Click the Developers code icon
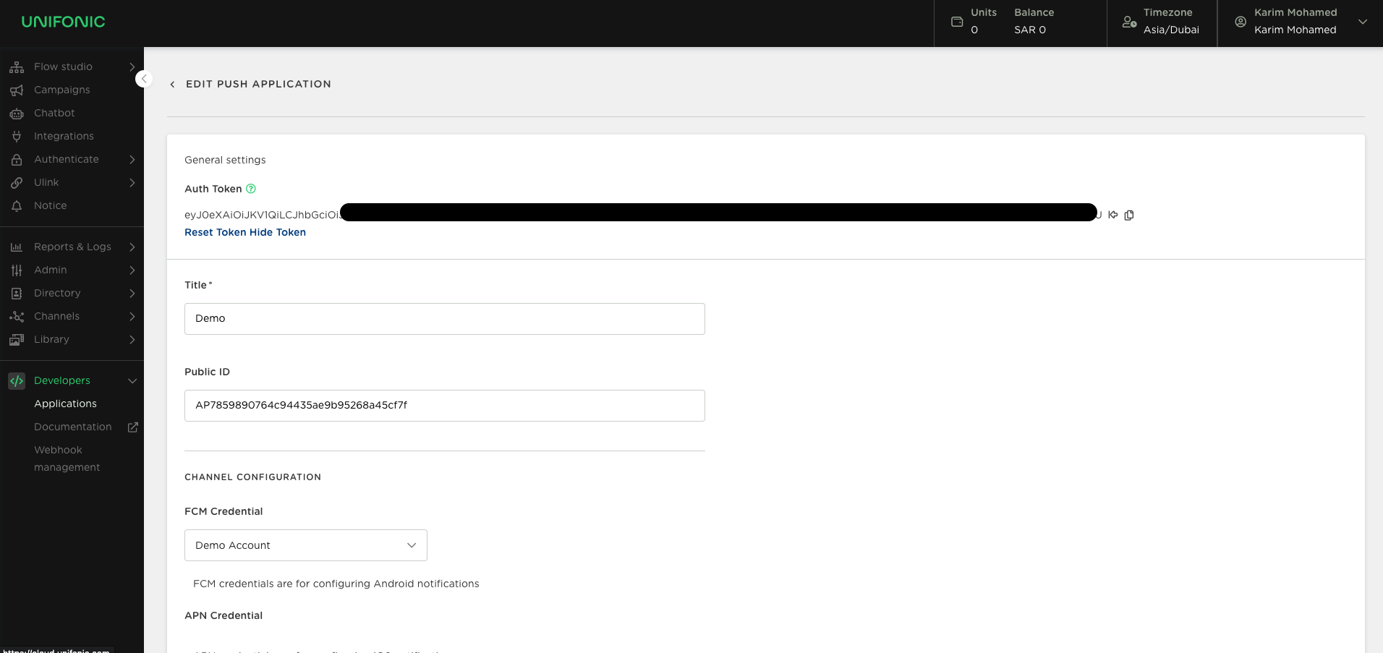This screenshot has width=1383, height=653. click(x=17, y=381)
